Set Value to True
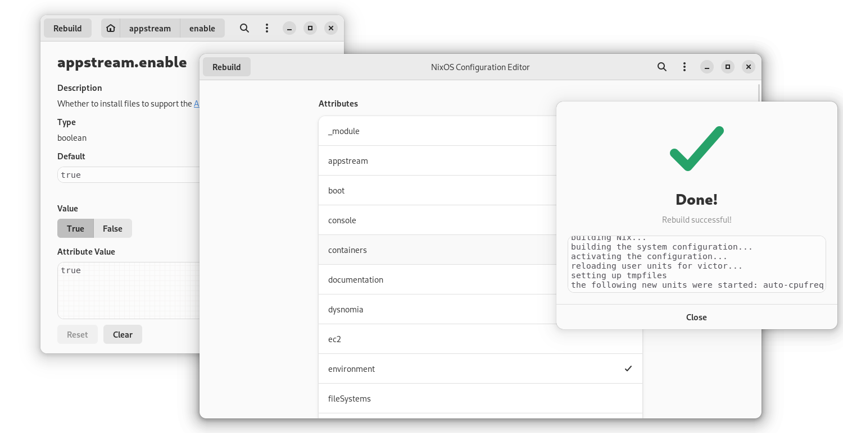Viewport: 843px width, 433px height. pos(75,228)
